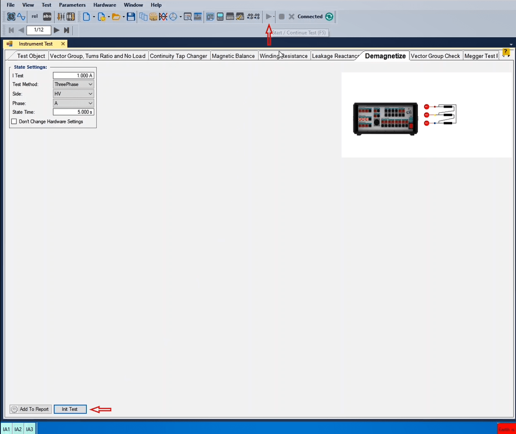Screen dimensions: 516x434
Task: Click the I Test current input field
Action: [73, 75]
